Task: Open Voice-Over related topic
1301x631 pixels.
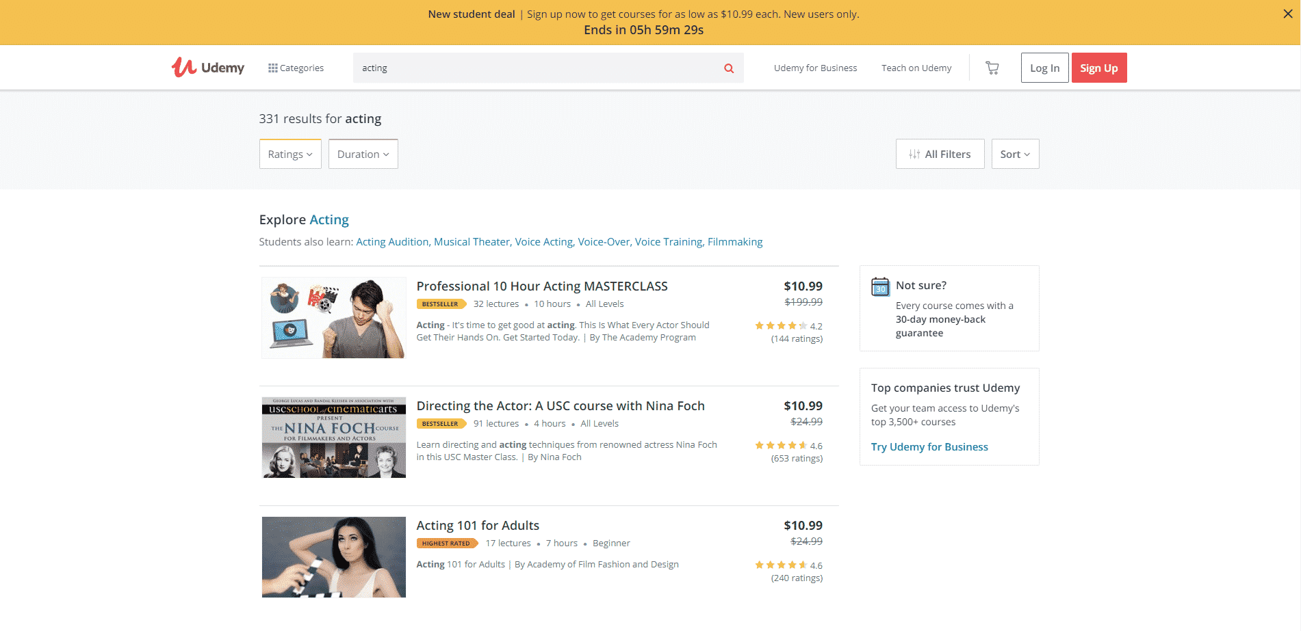Action: [x=604, y=242]
